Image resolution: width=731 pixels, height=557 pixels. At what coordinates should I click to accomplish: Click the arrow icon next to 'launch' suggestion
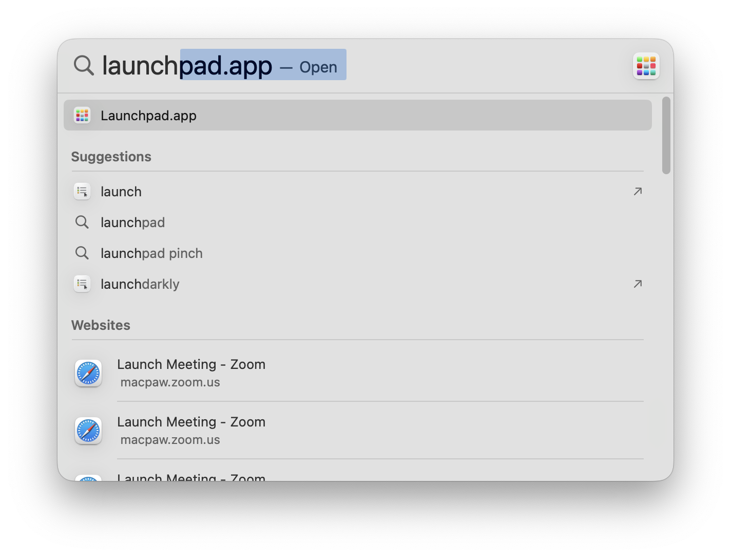pyautogui.click(x=637, y=191)
